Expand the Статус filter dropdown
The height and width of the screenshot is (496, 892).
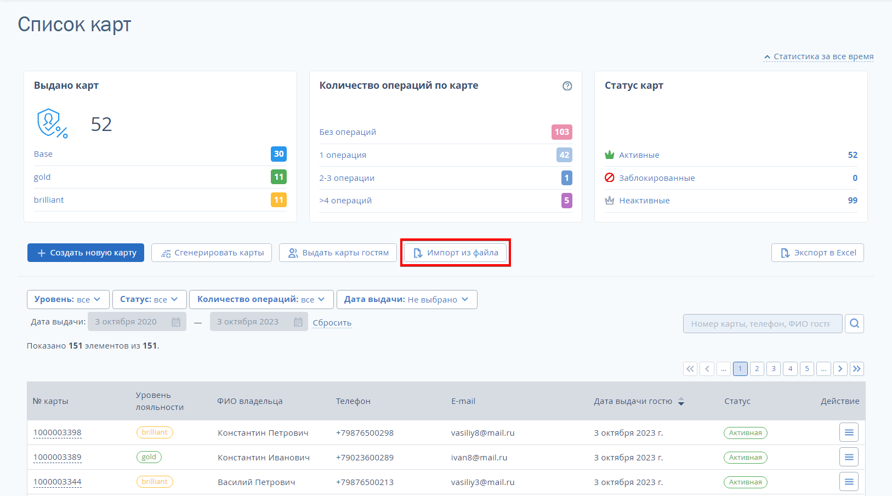click(x=149, y=299)
